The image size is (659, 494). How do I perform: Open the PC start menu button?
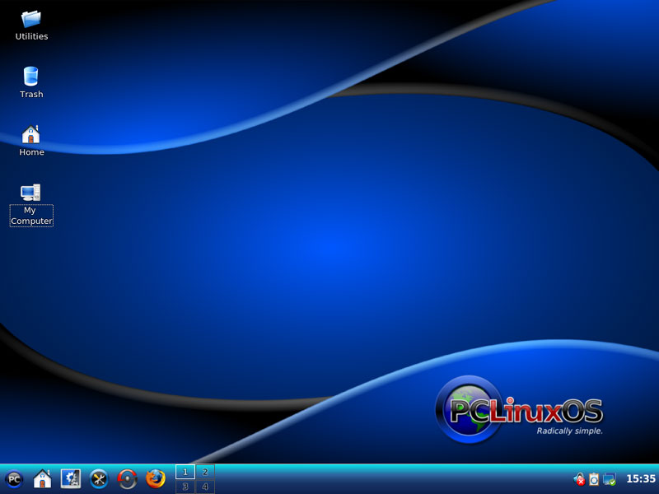coord(14,479)
